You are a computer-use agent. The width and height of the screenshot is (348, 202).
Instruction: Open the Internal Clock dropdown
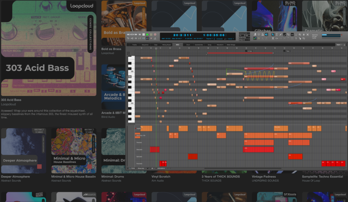244,33
